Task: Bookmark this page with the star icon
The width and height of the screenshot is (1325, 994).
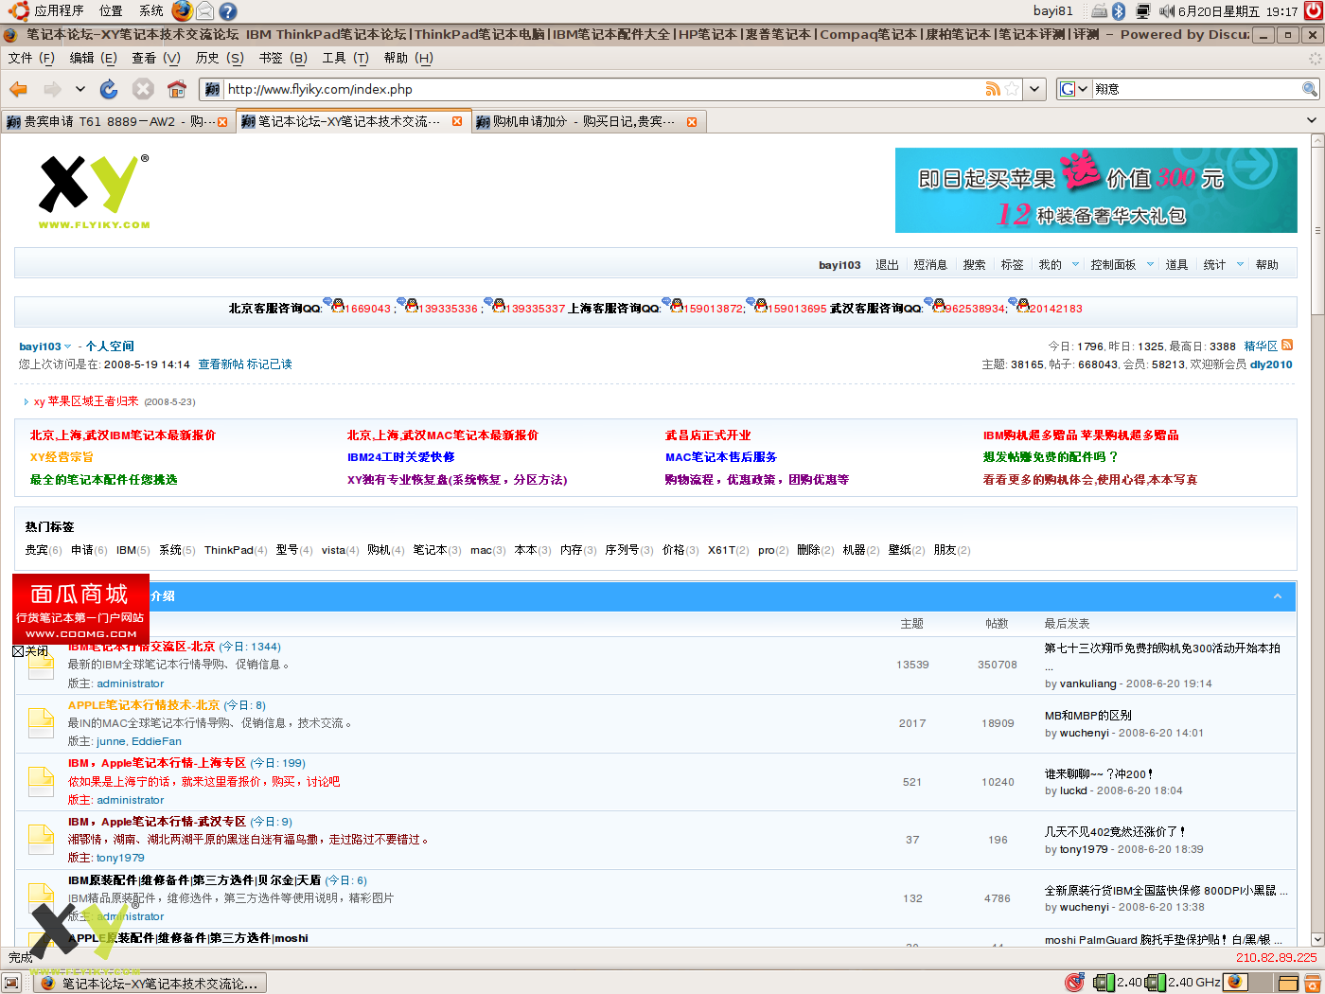Action: pyautogui.click(x=1012, y=89)
